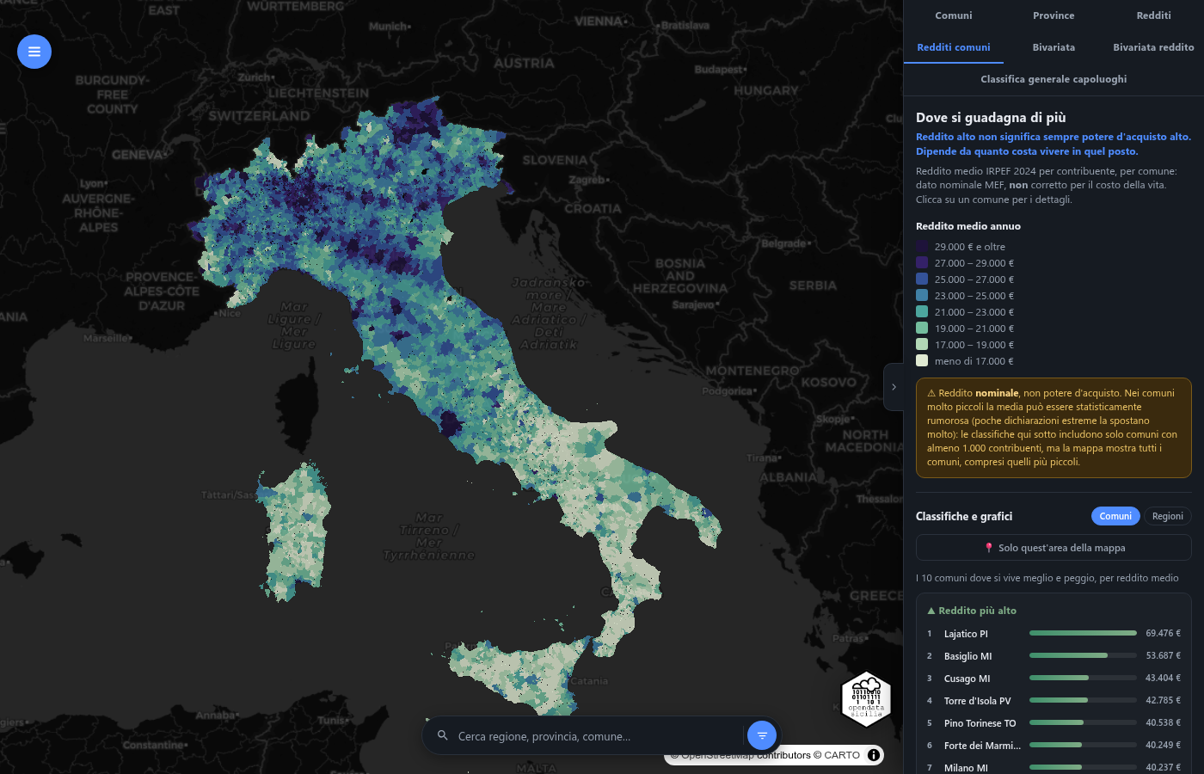Select the Comuni ranking toggle
Viewport: 1204px width, 774px height.
(1115, 516)
